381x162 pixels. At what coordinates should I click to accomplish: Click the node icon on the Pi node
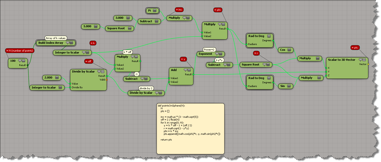[x=155, y=10]
